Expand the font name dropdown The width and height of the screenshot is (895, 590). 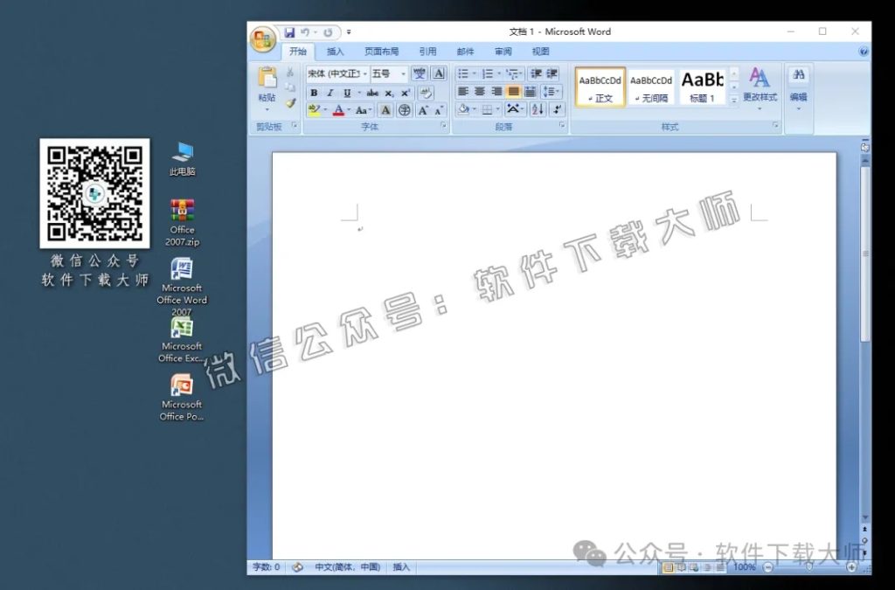[364, 73]
